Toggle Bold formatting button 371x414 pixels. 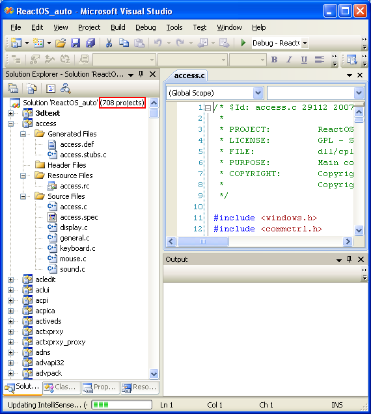click(274, 60)
